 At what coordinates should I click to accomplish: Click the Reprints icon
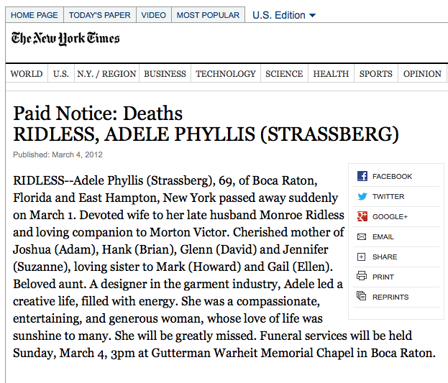tap(362, 297)
